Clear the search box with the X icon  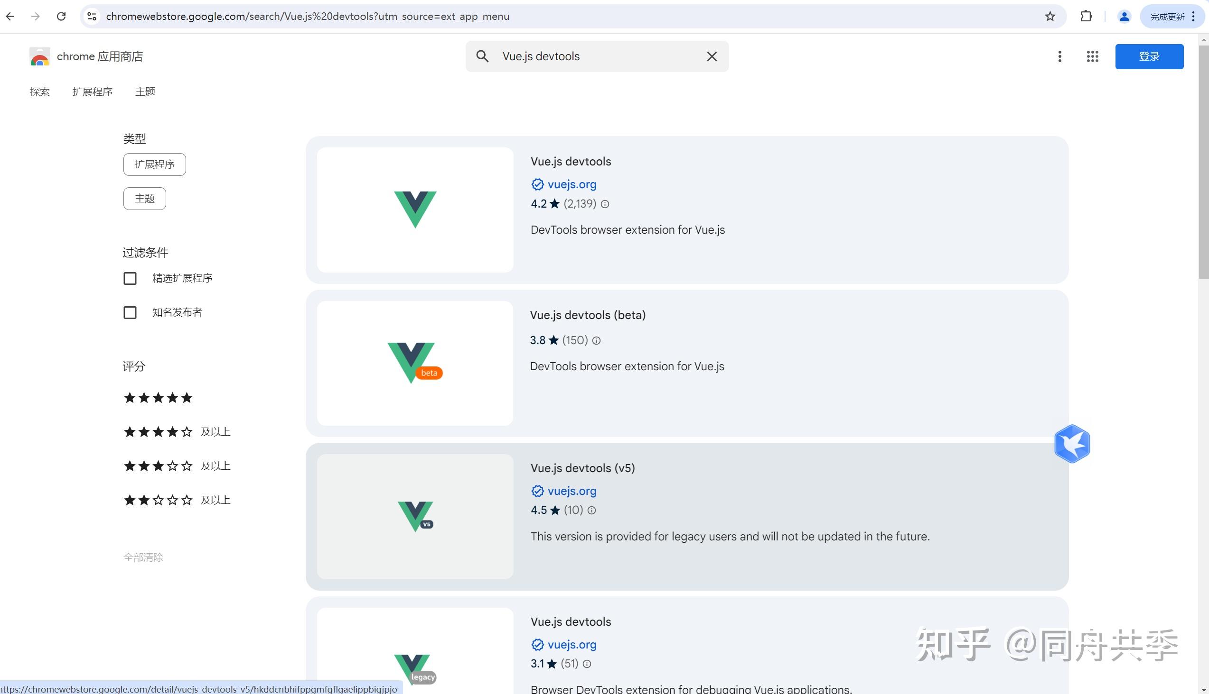click(x=711, y=56)
